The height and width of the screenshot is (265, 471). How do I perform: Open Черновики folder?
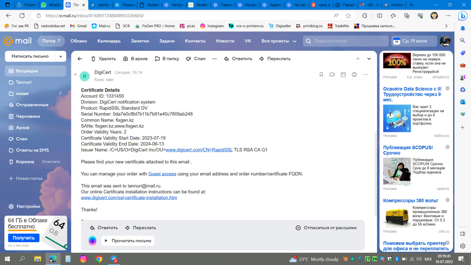coord(36,116)
